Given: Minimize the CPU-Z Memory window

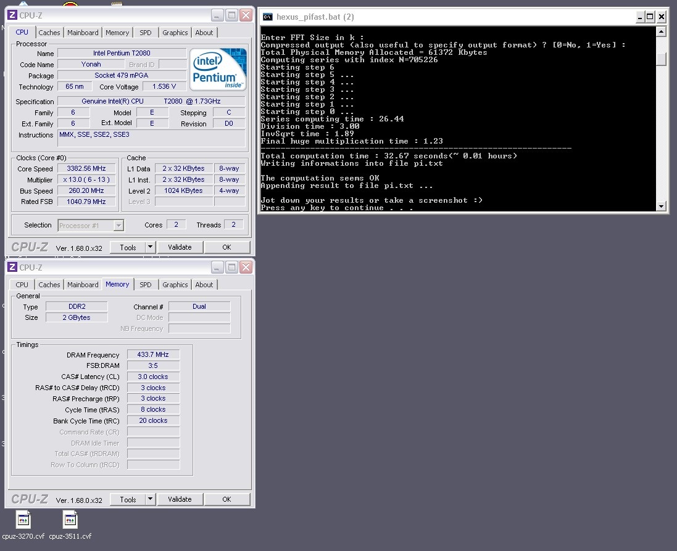Looking at the screenshot, I should [217, 267].
